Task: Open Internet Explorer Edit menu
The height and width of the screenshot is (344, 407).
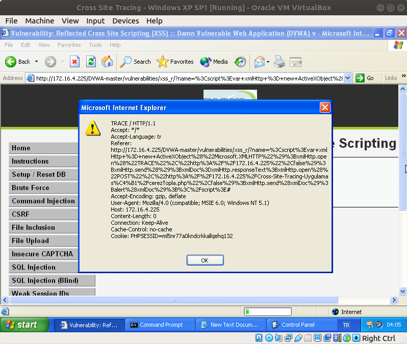Action: (x=26, y=45)
